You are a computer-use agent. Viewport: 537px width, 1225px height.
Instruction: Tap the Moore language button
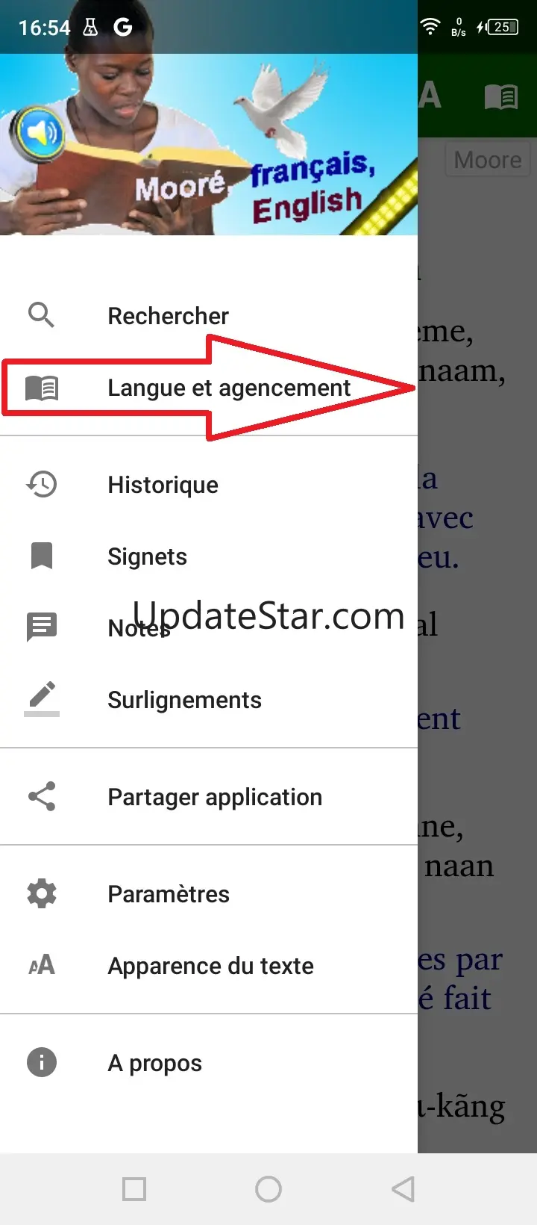click(x=488, y=160)
